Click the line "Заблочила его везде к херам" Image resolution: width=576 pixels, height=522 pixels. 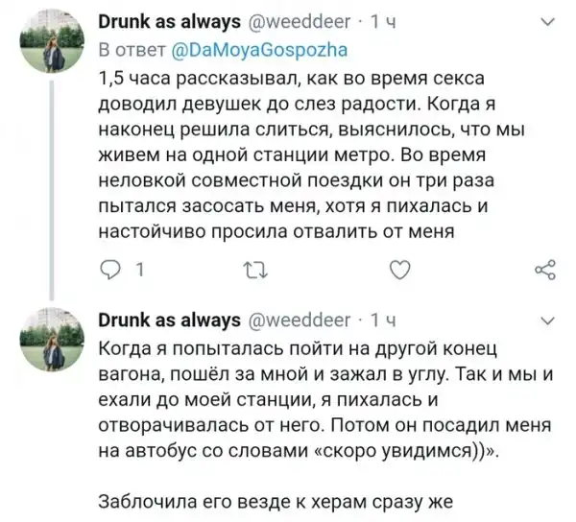click(280, 500)
